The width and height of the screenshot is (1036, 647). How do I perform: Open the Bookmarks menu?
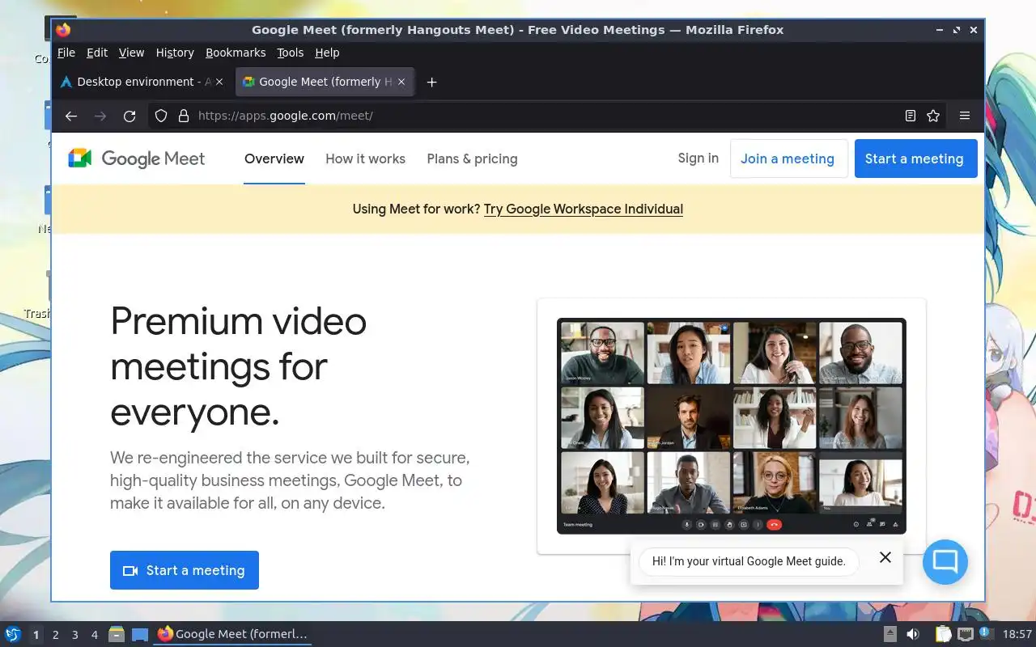point(236,53)
